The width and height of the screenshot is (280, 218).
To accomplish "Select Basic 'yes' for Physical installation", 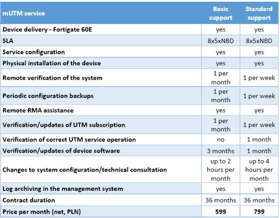I will point(221,63).
